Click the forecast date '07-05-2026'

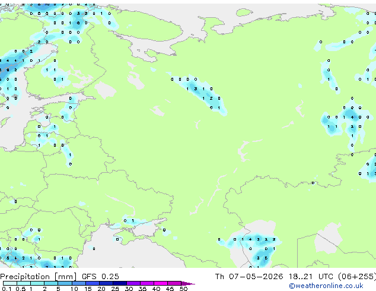(x=256, y=276)
